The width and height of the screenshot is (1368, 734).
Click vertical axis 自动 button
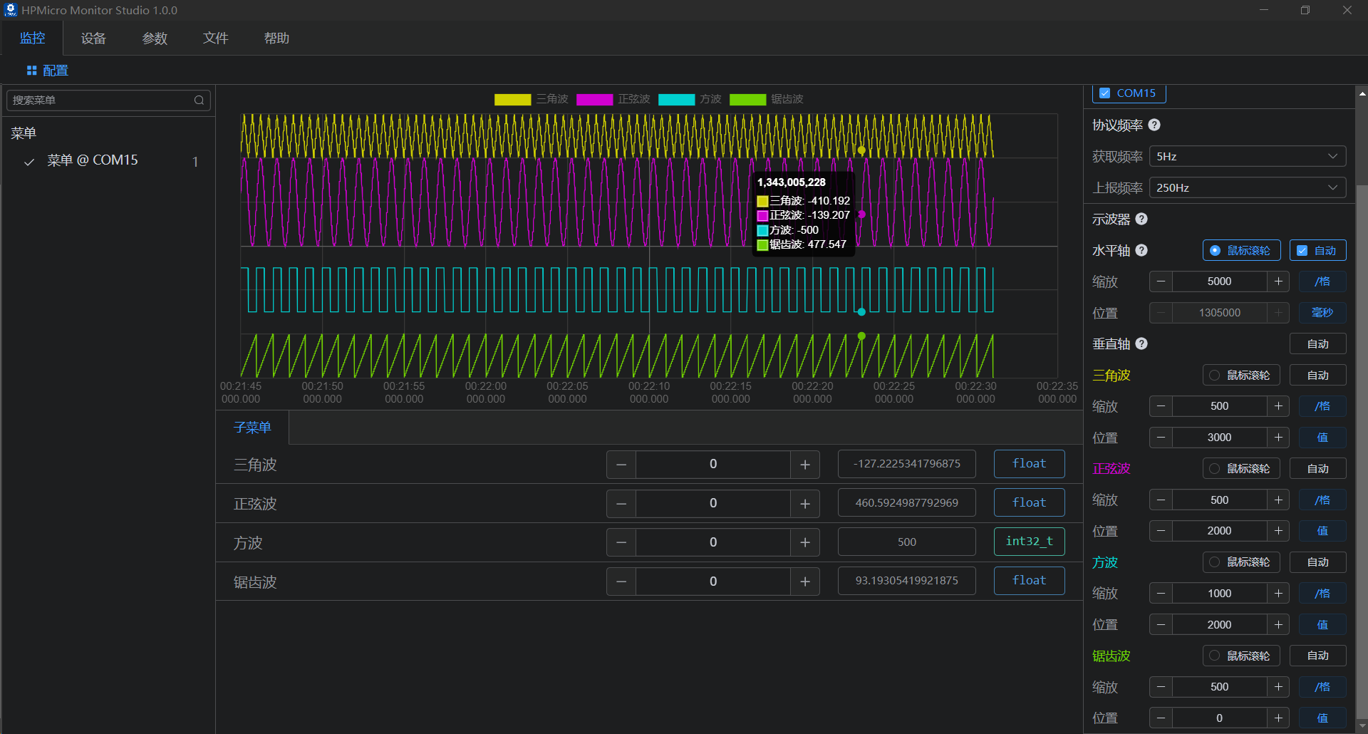coord(1318,344)
